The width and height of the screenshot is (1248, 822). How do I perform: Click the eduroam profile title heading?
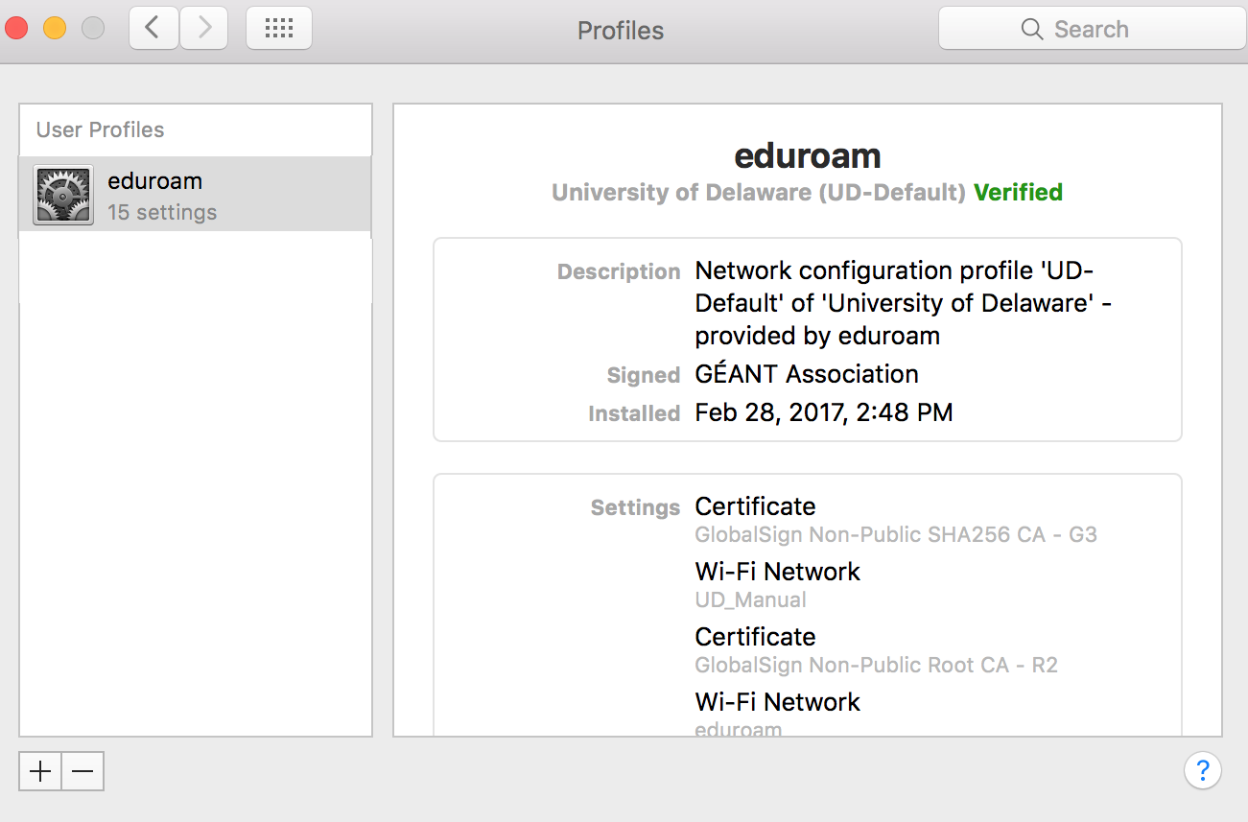tap(808, 155)
